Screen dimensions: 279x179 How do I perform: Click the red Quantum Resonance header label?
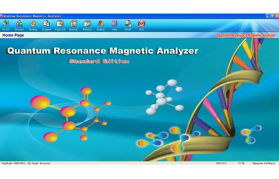(x=246, y=35)
